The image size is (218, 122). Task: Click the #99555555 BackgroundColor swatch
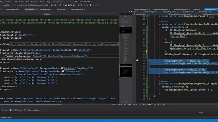coord(75,50)
